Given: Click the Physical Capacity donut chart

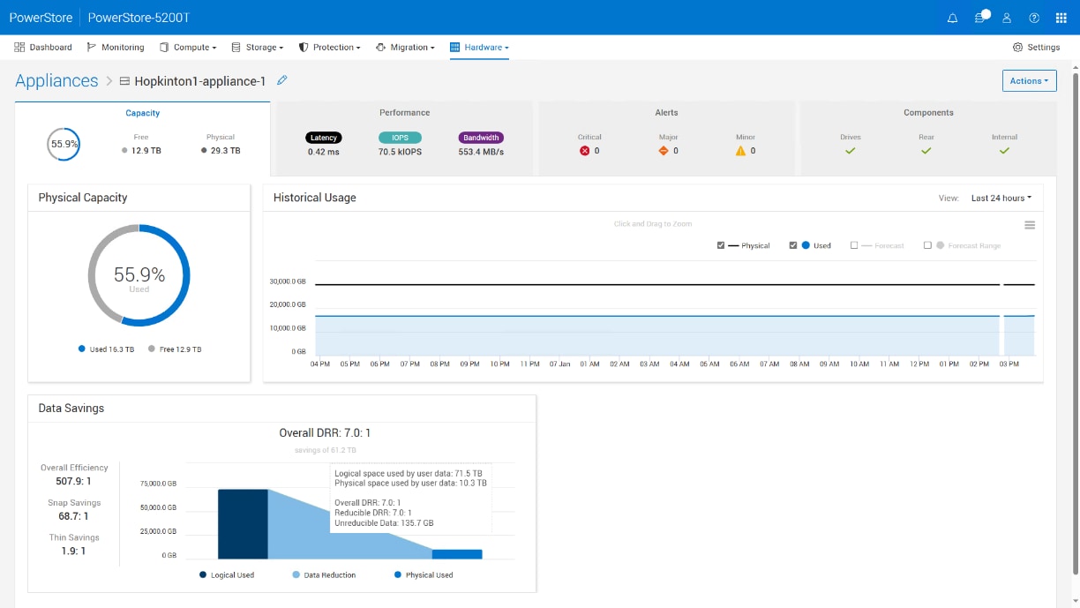Looking at the screenshot, I should (139, 275).
